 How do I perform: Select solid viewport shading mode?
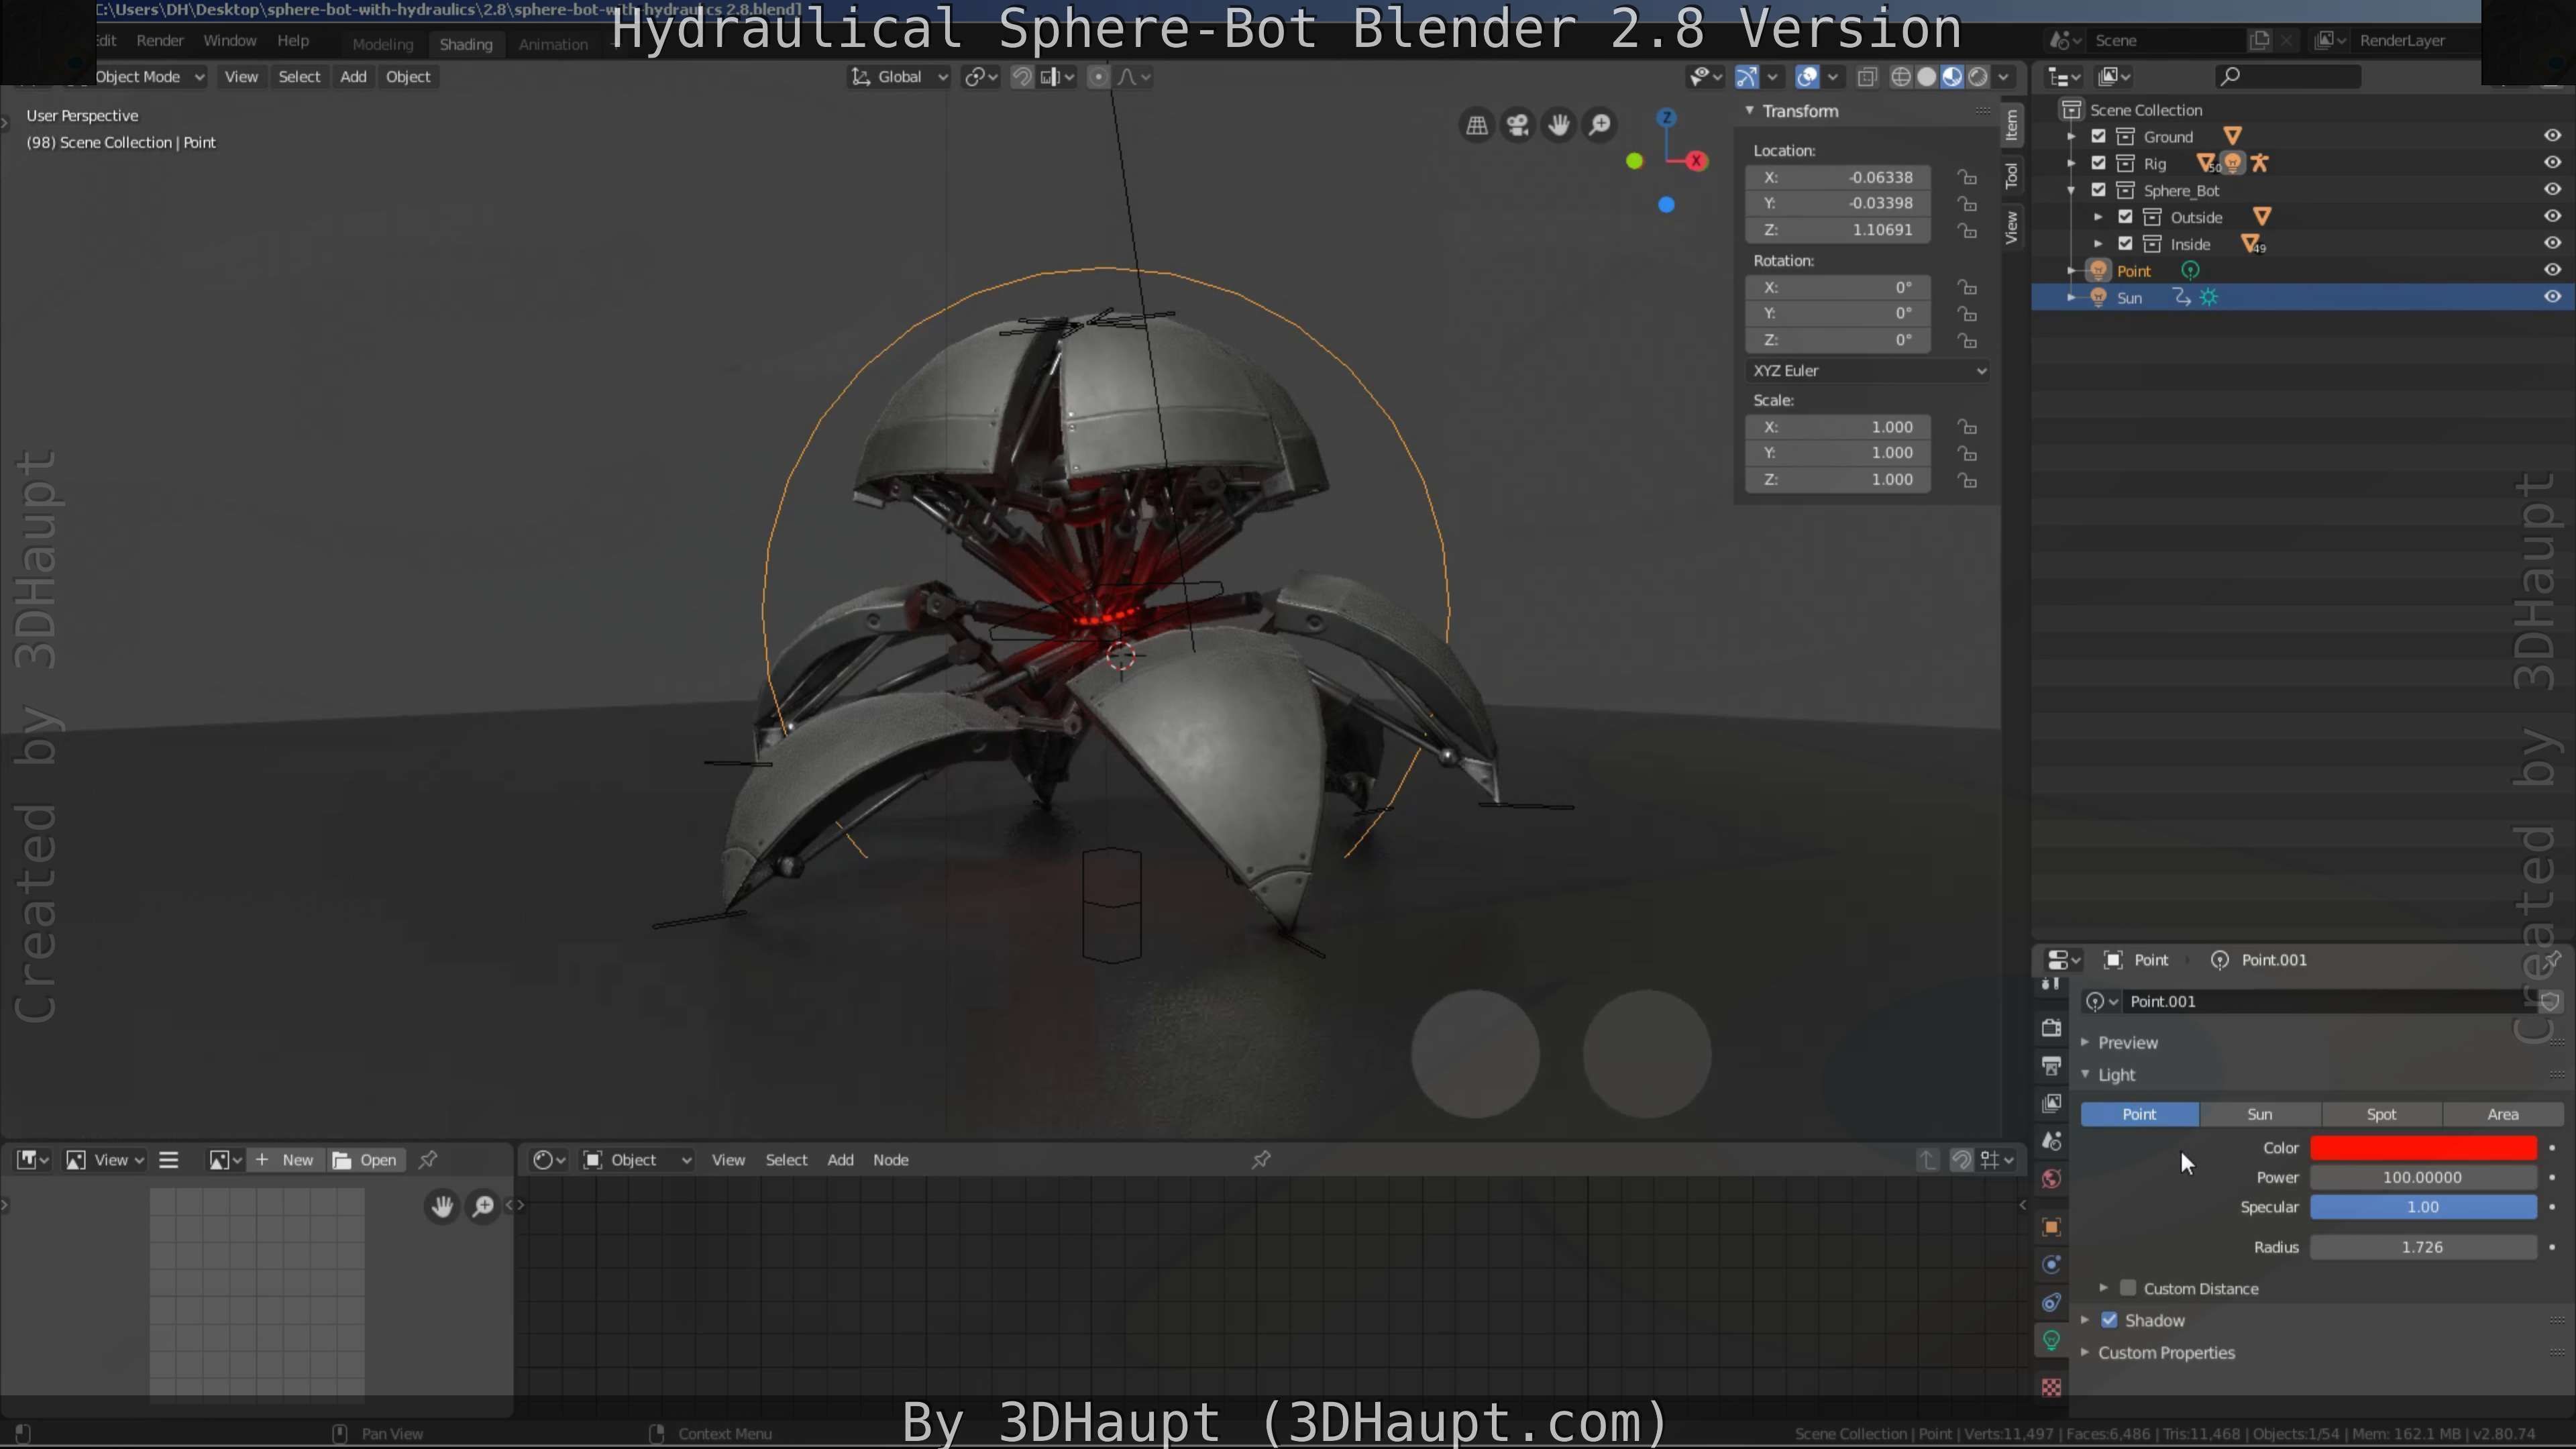pyautogui.click(x=1926, y=77)
